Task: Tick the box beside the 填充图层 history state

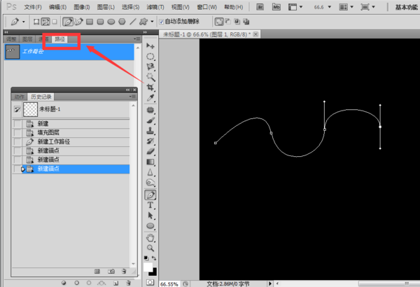Action: 17,132
